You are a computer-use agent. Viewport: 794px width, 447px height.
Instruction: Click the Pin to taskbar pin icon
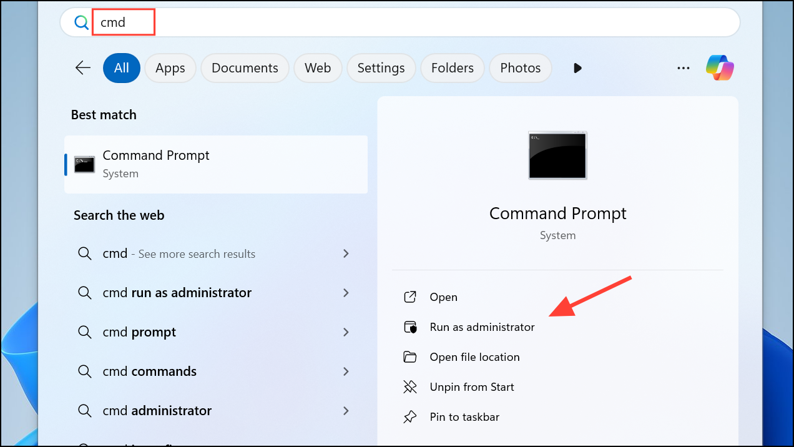[410, 417]
